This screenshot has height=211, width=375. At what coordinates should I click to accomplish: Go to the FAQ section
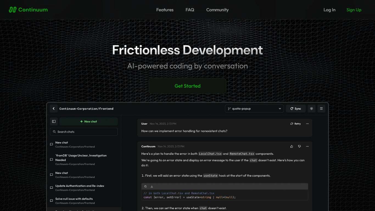pyautogui.click(x=190, y=10)
